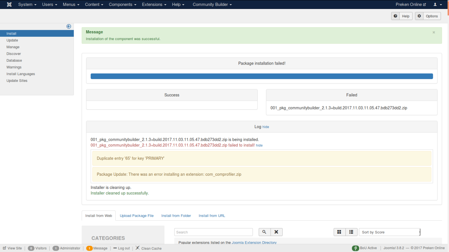Click the Joomla logo icon
The width and height of the screenshot is (449, 252).
(9, 4)
